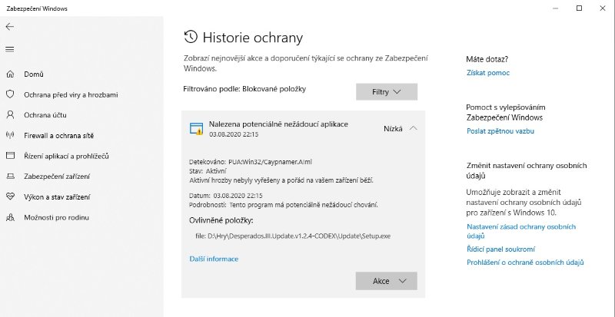Click the firewall antenna icon
The width and height of the screenshot is (615, 317).
click(10, 135)
